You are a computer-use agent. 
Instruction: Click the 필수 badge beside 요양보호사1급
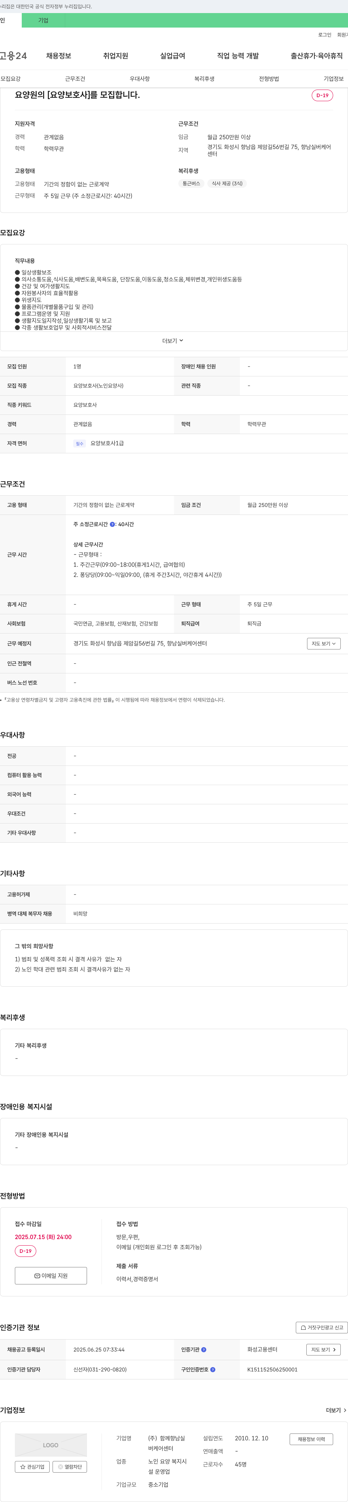click(x=79, y=444)
